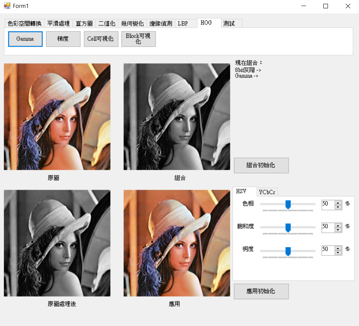
Task: Click the 色相 percentage input field
Action: pyautogui.click(x=328, y=205)
